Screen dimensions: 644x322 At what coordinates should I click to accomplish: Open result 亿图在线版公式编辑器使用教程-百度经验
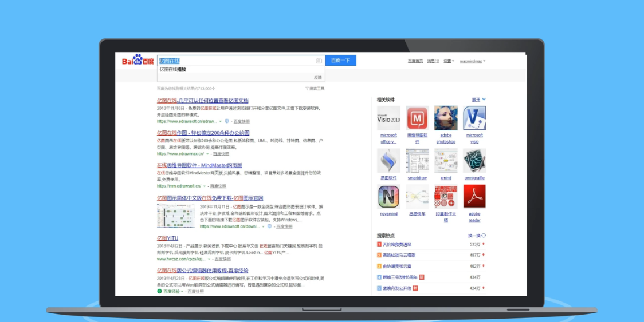[x=202, y=271]
